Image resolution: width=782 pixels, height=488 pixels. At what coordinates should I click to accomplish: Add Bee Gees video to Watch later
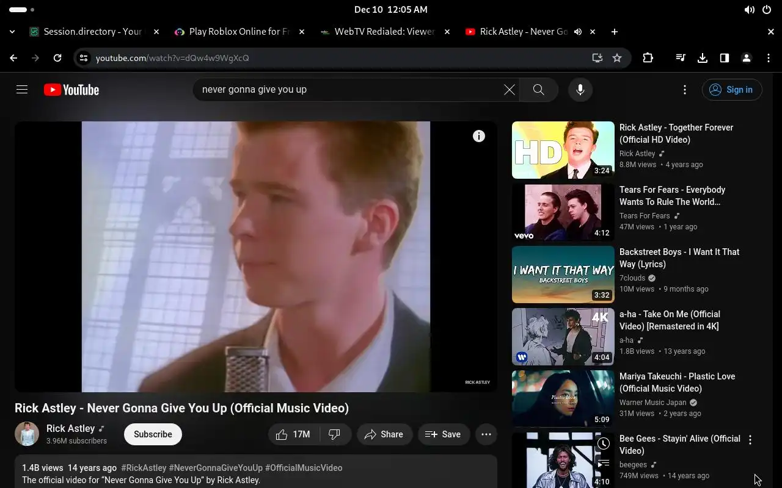pyautogui.click(x=604, y=443)
